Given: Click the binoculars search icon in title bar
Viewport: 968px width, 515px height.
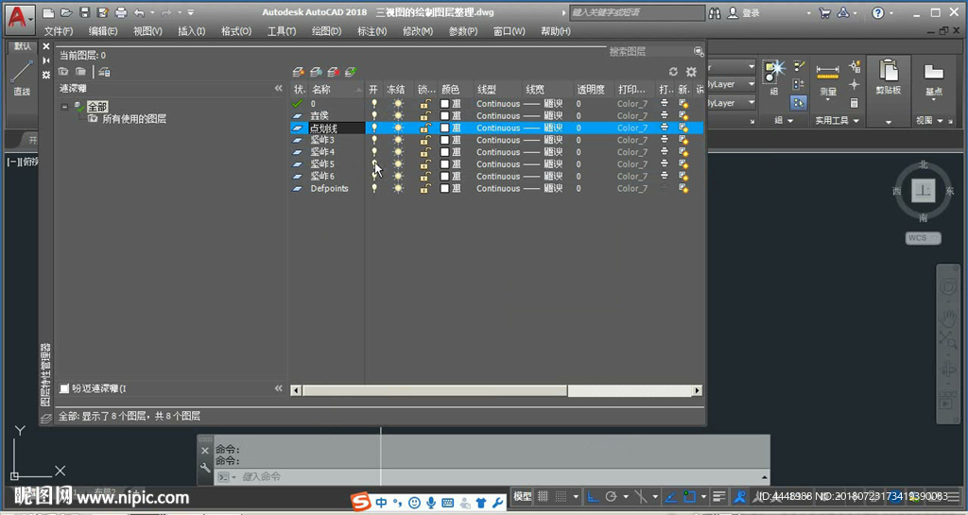Looking at the screenshot, I should (715, 12).
